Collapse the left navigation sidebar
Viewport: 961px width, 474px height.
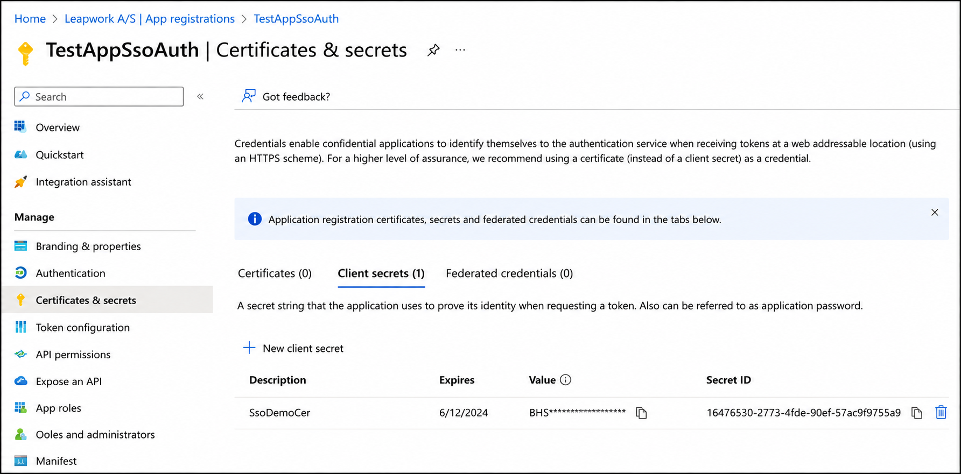[200, 96]
